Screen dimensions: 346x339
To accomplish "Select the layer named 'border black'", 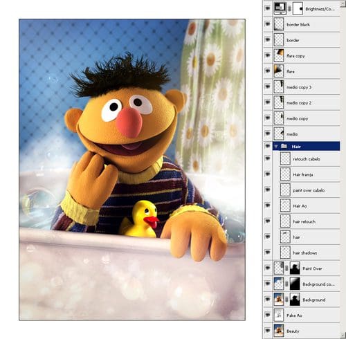I will coord(298,24).
